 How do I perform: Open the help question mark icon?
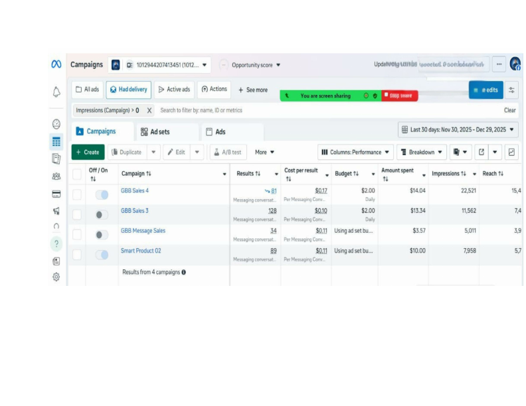point(56,243)
